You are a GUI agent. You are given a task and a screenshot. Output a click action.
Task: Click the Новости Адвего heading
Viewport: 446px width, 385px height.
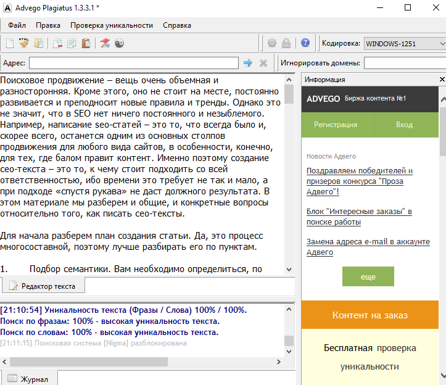tap(331, 156)
